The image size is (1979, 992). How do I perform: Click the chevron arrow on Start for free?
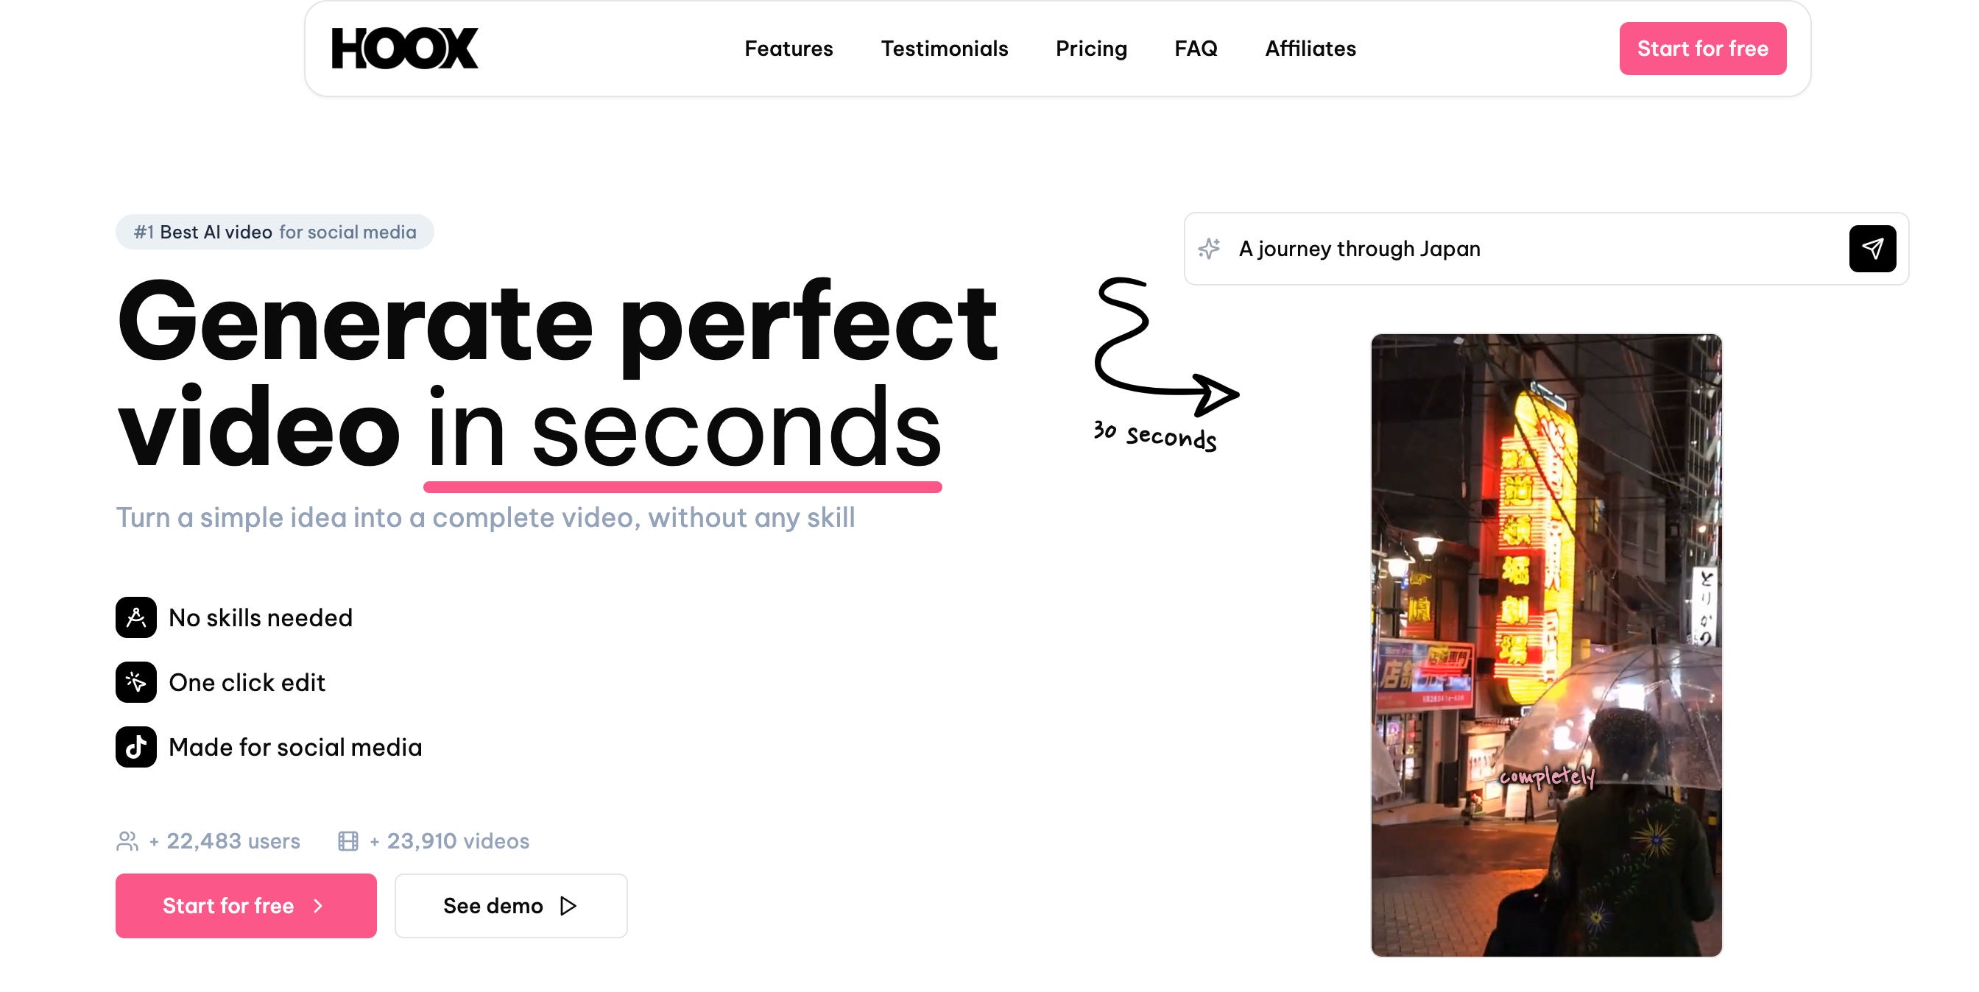[x=319, y=906]
